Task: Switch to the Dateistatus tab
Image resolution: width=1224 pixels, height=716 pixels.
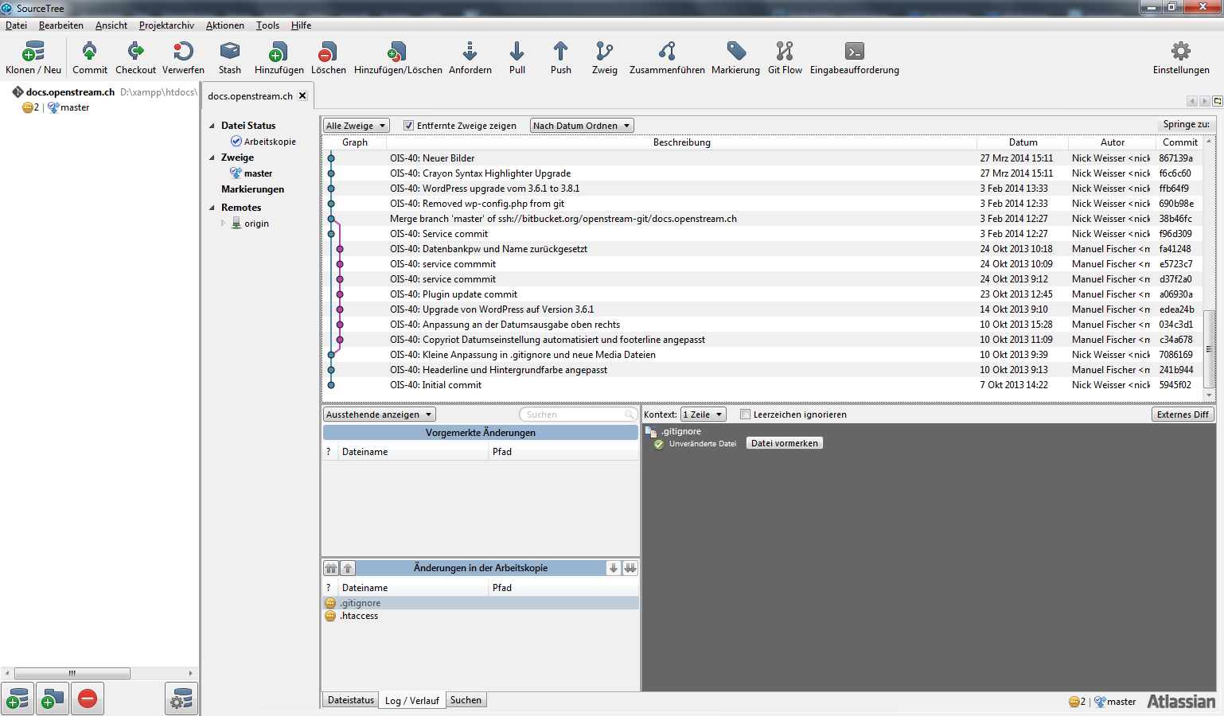Action: [x=350, y=700]
